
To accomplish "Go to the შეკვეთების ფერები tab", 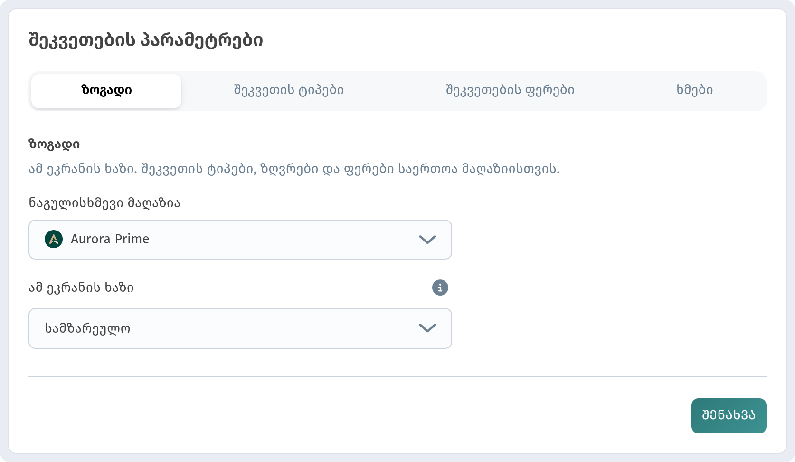I will pos(510,91).
